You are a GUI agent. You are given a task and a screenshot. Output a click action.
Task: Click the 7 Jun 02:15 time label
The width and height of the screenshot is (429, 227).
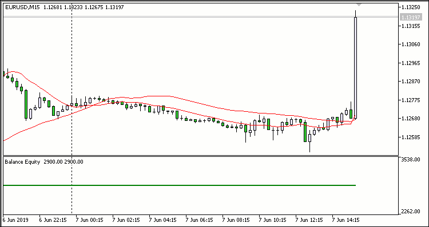[x=126, y=220]
